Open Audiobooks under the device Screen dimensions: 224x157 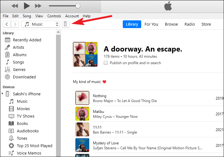28,131
